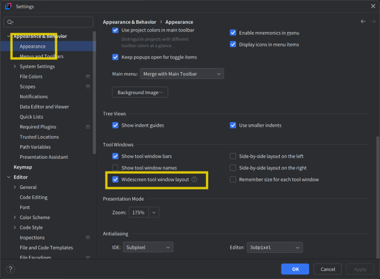Open the Presentation Mode Zoom dropdown
The image size is (380, 279).
point(154,213)
